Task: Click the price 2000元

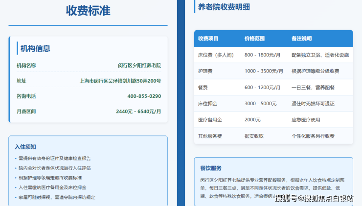Action: click(252, 120)
